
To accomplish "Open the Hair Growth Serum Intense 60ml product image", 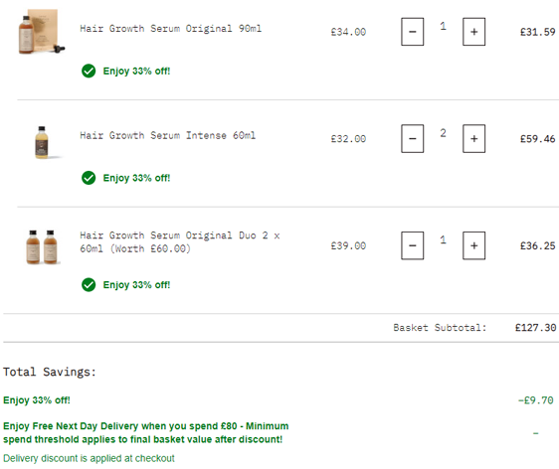I will [42, 142].
